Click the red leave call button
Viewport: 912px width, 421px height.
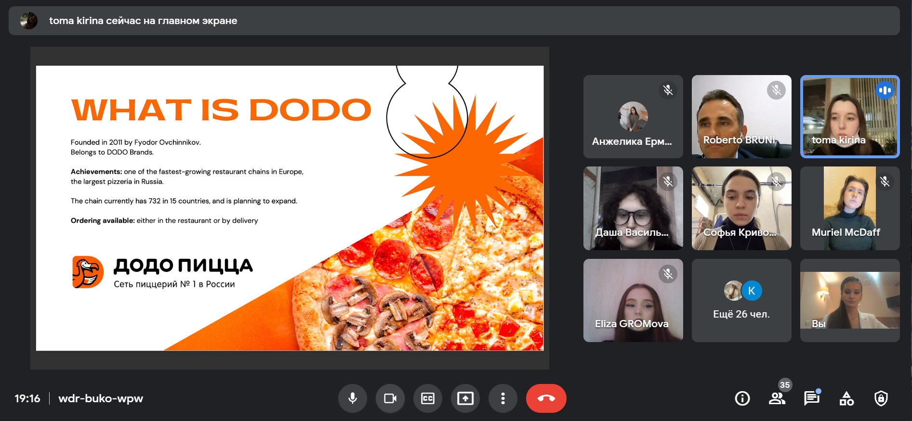pyautogui.click(x=546, y=398)
